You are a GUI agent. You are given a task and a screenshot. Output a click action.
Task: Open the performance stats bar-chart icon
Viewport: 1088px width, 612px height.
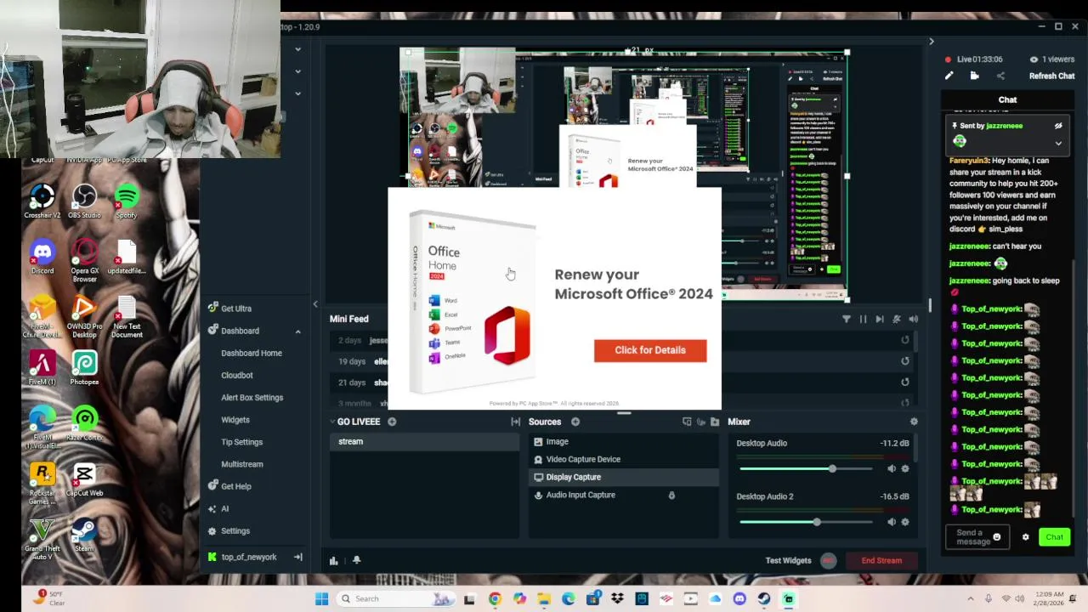(334, 560)
